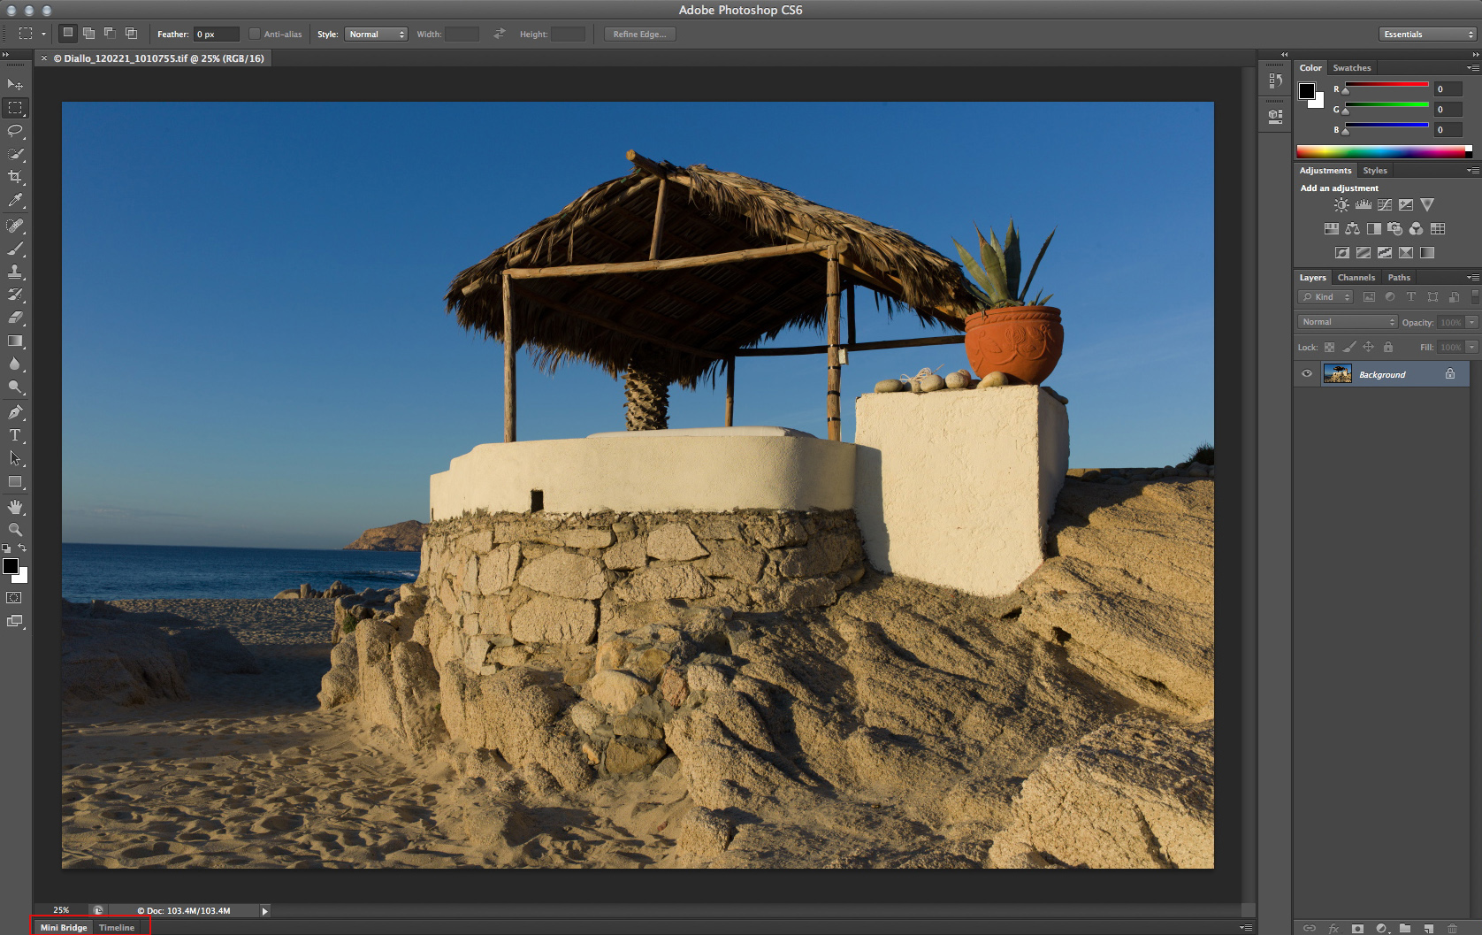Select the Move tool
The height and width of the screenshot is (935, 1482).
15,85
